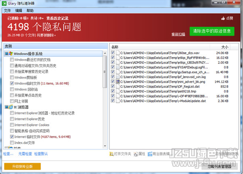
Task: Click the category list scroll-up arrow
Action: click(105, 53)
